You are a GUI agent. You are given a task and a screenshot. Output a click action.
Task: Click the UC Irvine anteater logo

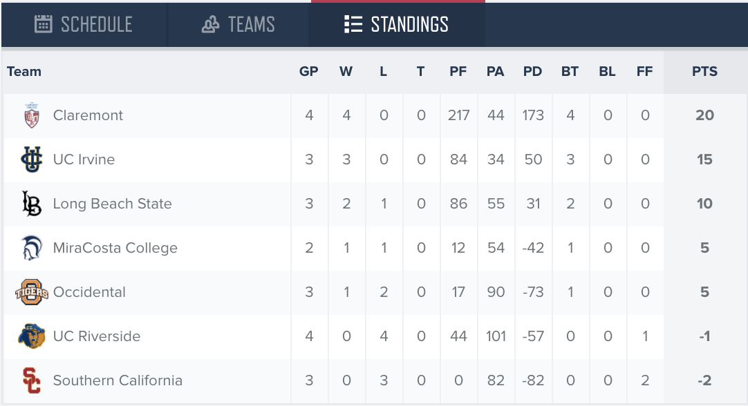point(32,159)
